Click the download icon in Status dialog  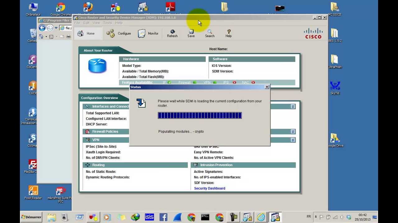141,103
